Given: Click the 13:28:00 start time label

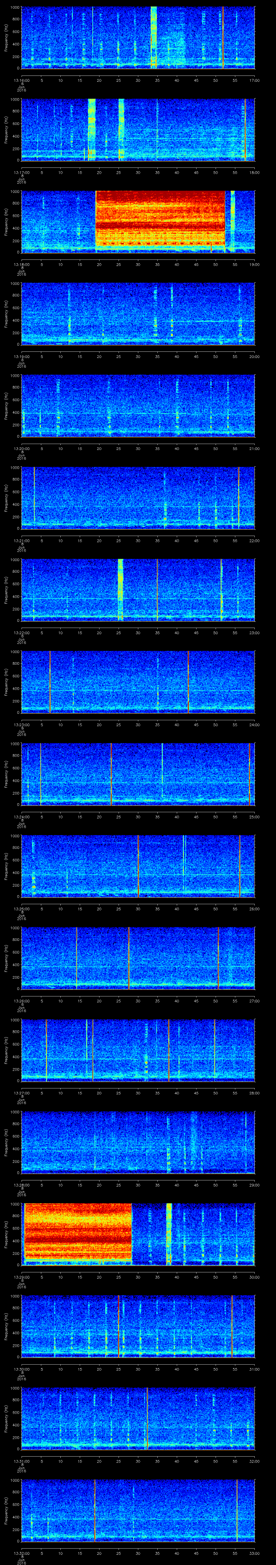Looking at the screenshot, I should click(22, 1185).
